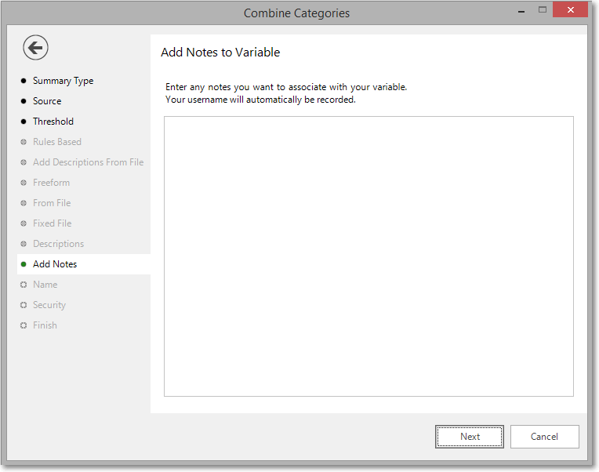
Task: Minimize the Combine Categories window
Action: tap(521, 10)
